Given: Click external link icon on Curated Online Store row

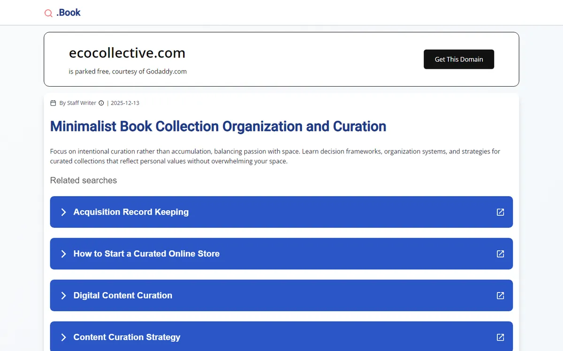Looking at the screenshot, I should 500,254.
